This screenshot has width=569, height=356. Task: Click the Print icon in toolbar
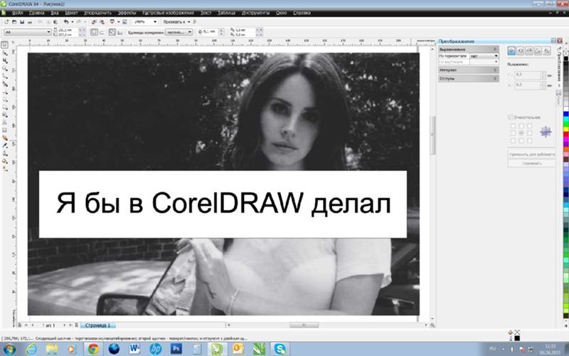[30, 22]
